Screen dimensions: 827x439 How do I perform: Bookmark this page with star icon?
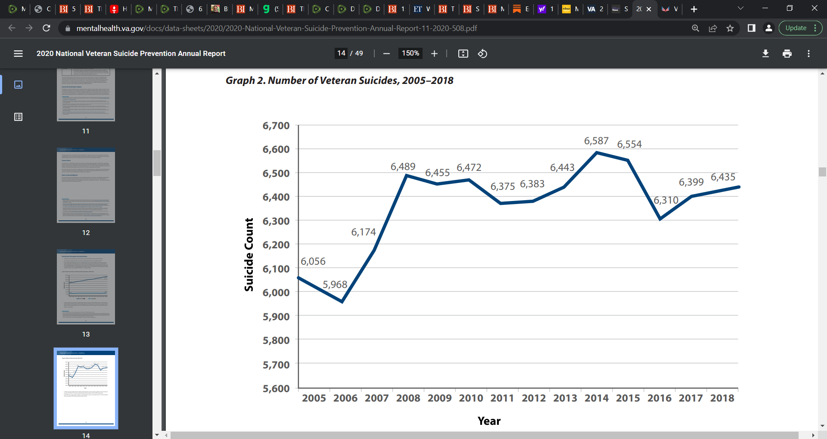point(730,28)
